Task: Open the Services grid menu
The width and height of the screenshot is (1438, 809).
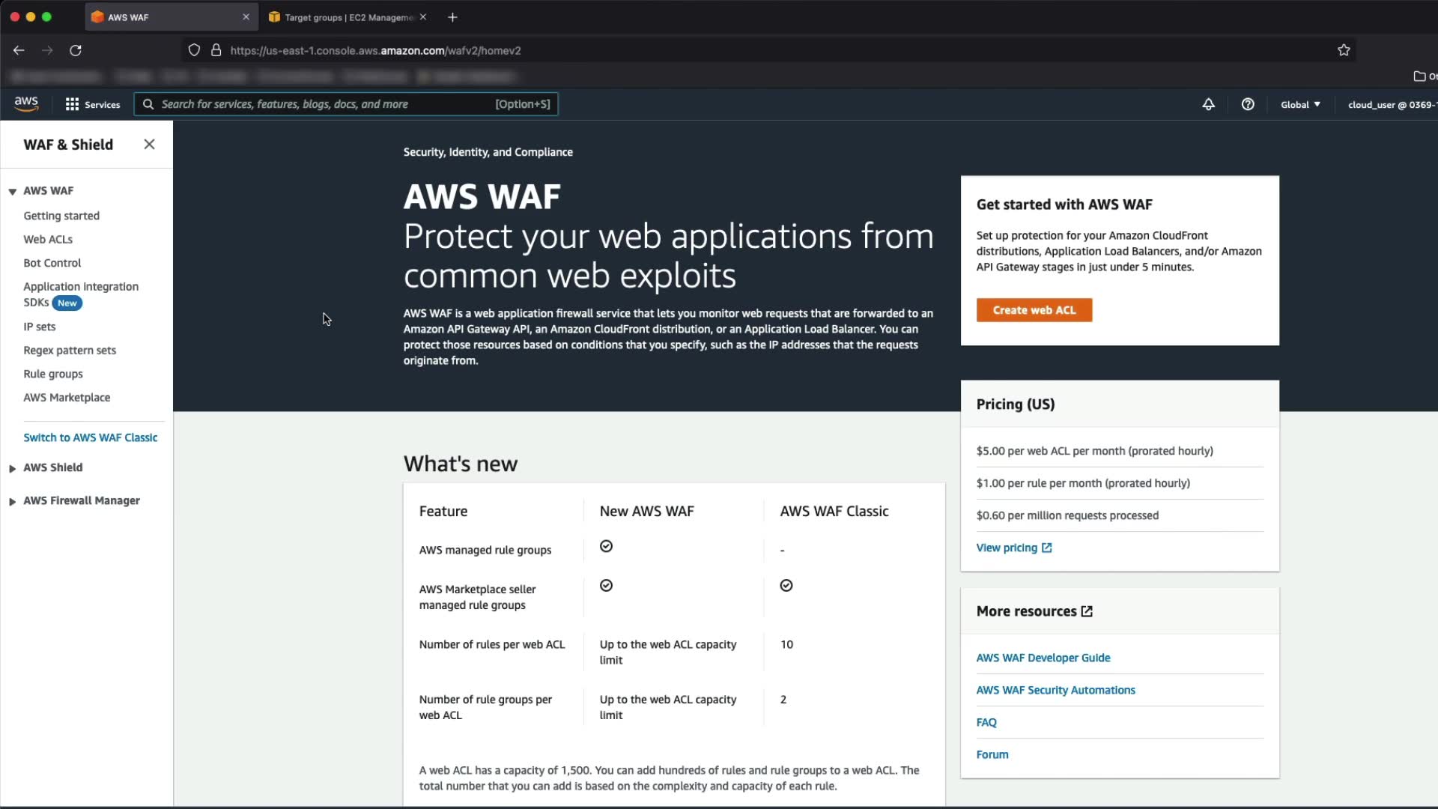Action: pos(92,104)
